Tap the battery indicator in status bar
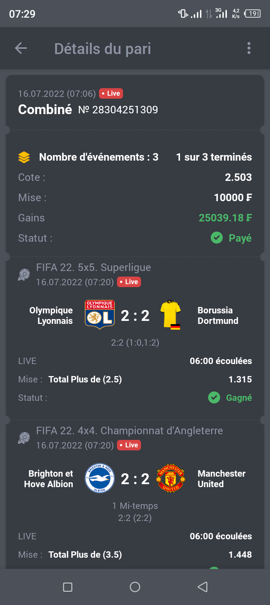 coord(252,14)
